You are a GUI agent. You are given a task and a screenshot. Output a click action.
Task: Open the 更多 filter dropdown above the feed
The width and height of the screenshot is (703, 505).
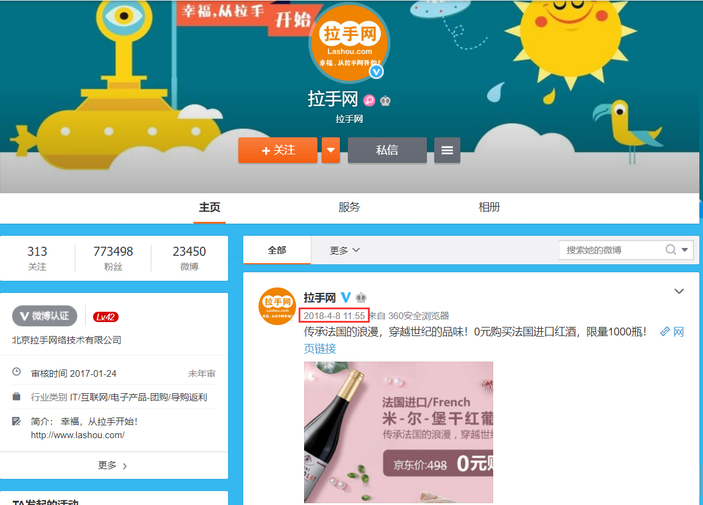pos(344,250)
